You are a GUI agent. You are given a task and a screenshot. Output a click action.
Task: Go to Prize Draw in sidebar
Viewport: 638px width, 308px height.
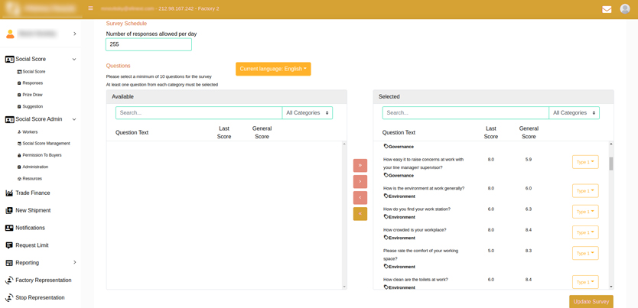tap(32, 95)
